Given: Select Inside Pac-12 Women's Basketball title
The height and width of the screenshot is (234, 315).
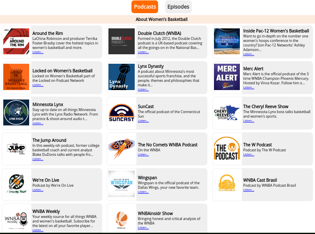Looking at the screenshot, I should point(276,31).
